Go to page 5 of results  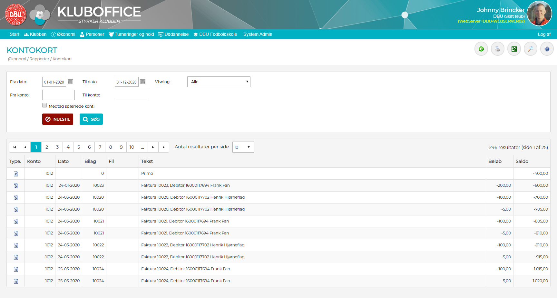coord(79,147)
